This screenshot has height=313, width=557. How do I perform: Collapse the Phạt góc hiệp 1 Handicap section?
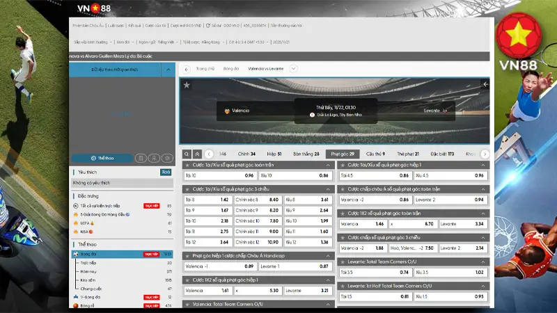click(x=328, y=255)
